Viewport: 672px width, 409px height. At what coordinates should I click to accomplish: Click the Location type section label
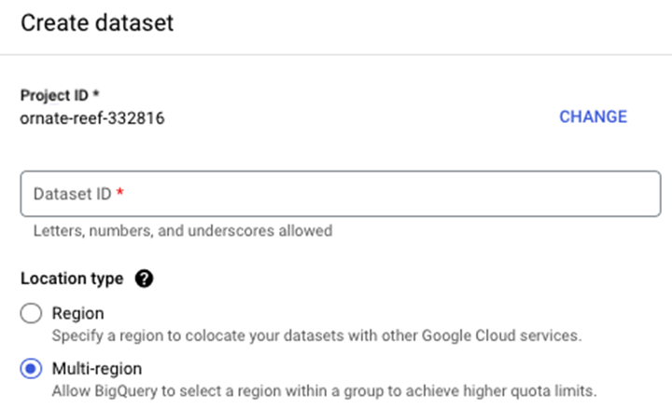[71, 278]
